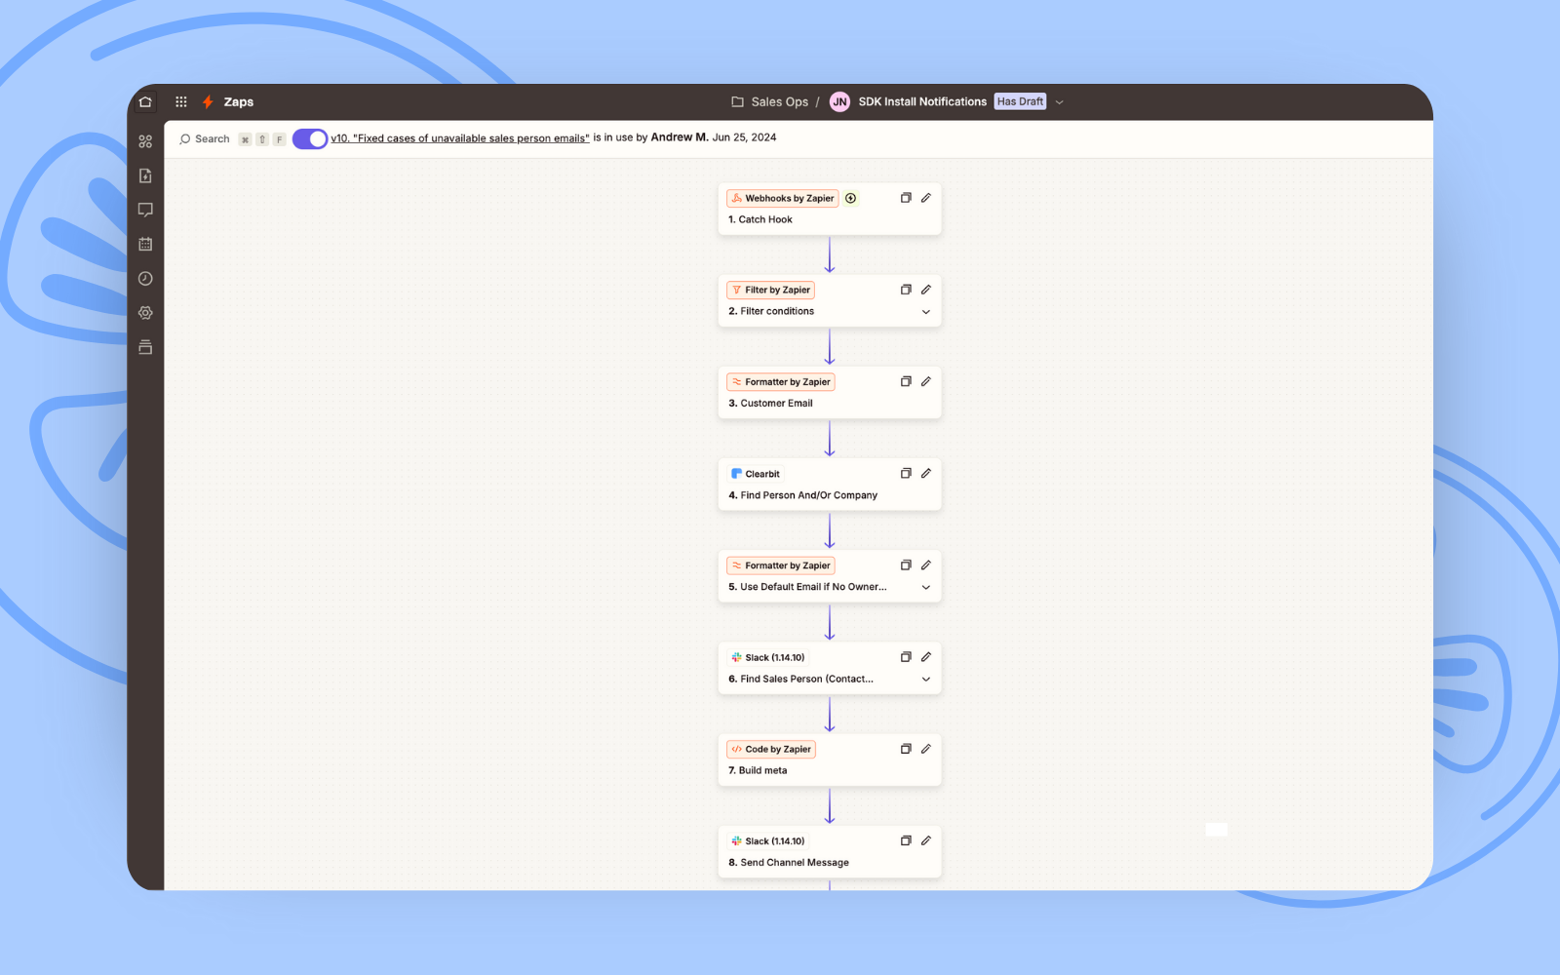Copy the Build meta step

click(x=906, y=749)
